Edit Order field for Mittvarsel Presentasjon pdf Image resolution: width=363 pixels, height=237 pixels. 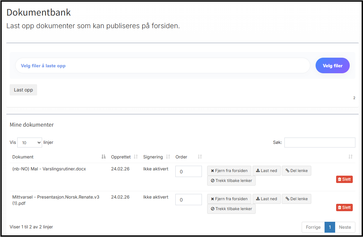tap(188, 200)
